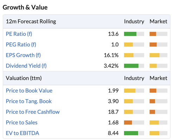
Task: Open the Dividend Yield (f) link
Action: coord(26,66)
